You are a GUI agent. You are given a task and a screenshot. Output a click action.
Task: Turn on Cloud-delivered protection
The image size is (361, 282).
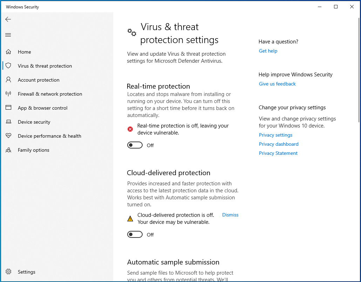point(135,234)
